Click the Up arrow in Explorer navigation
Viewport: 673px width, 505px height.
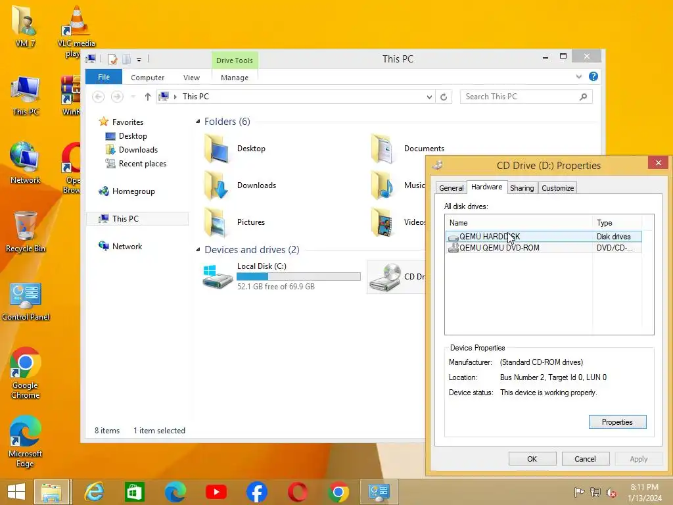[x=148, y=97]
